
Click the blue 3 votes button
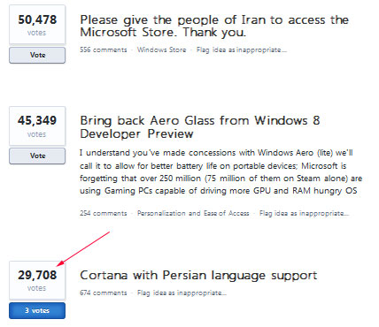pos(37,310)
